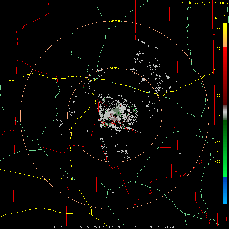229x229 pixels.
Task: Click the [KT] units label
Action: click(x=217, y=18)
